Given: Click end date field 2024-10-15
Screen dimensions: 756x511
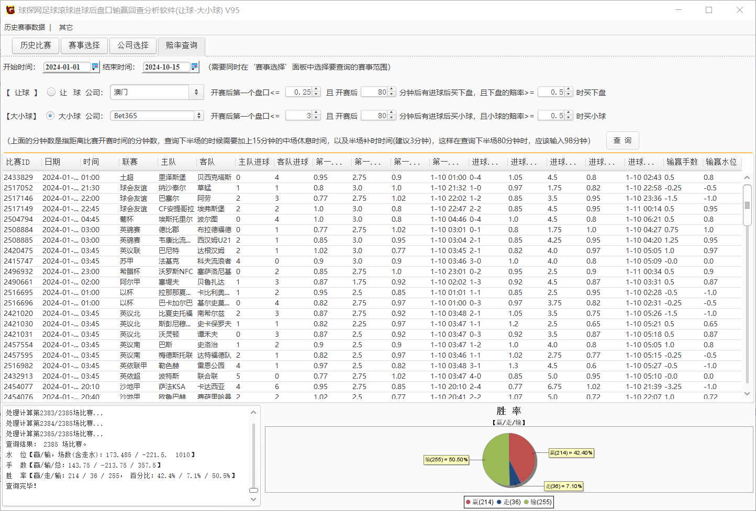Looking at the screenshot, I should coord(166,67).
